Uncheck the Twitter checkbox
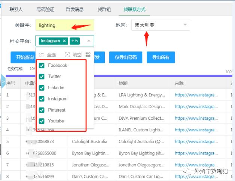 pyautogui.click(x=42, y=77)
